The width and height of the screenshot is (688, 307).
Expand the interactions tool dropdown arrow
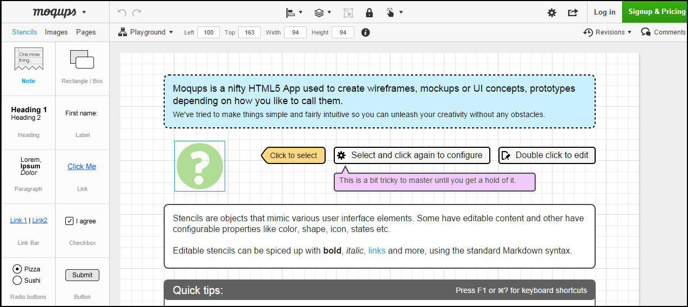coord(401,12)
